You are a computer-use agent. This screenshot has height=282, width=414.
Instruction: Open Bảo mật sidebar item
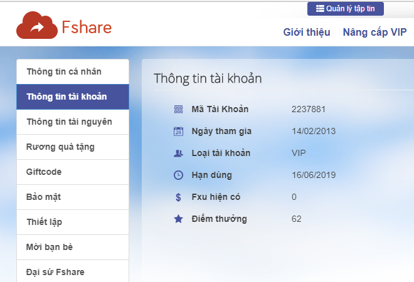[x=73, y=197]
